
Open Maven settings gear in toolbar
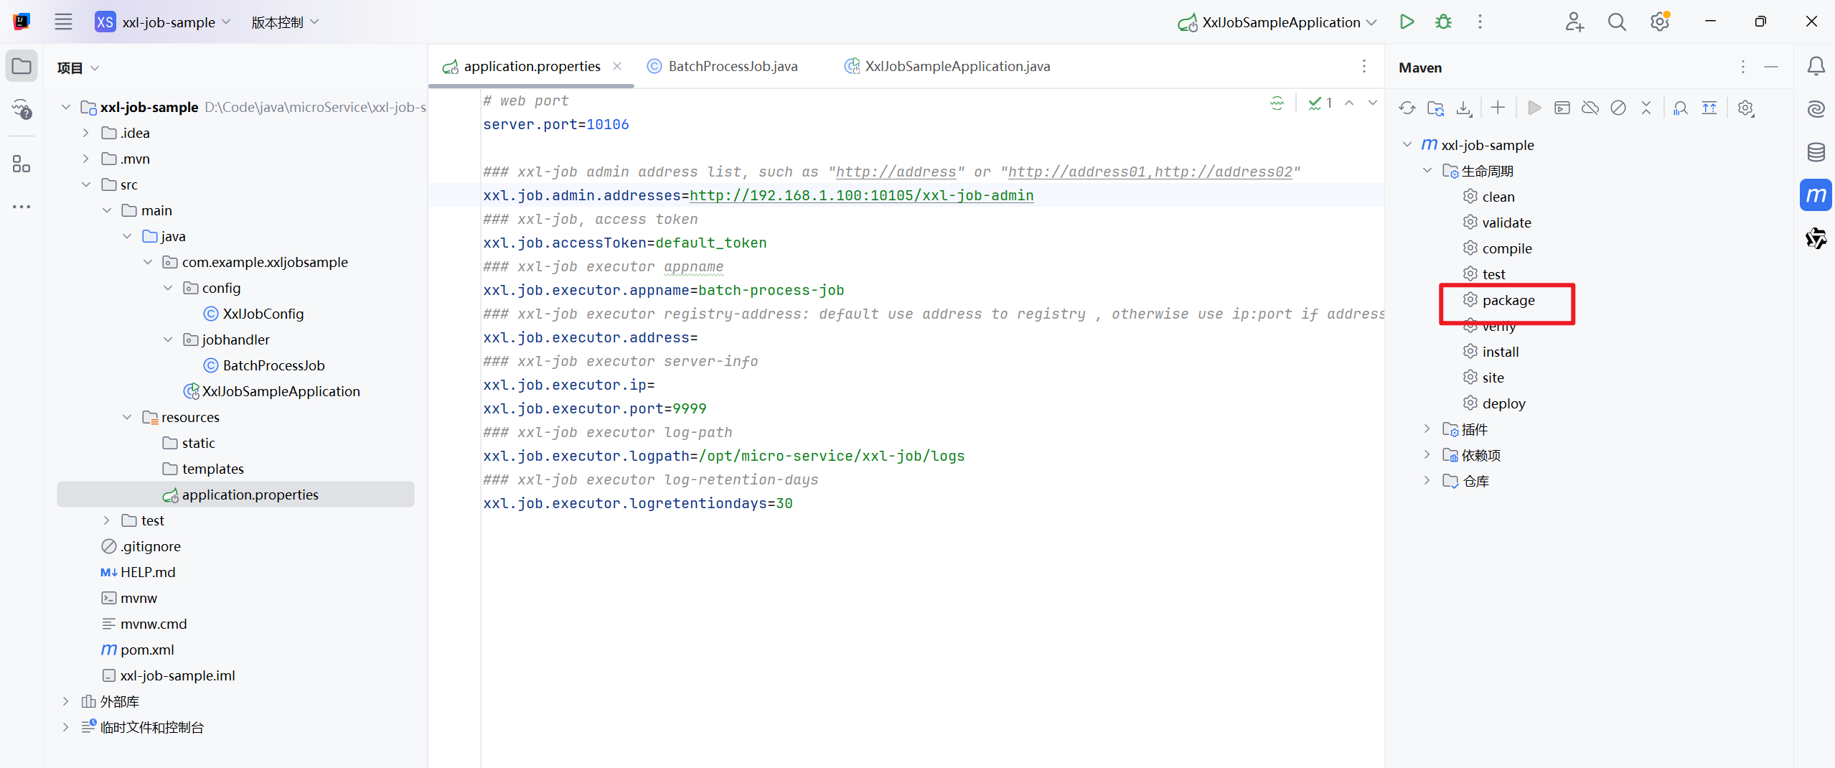click(x=1746, y=108)
